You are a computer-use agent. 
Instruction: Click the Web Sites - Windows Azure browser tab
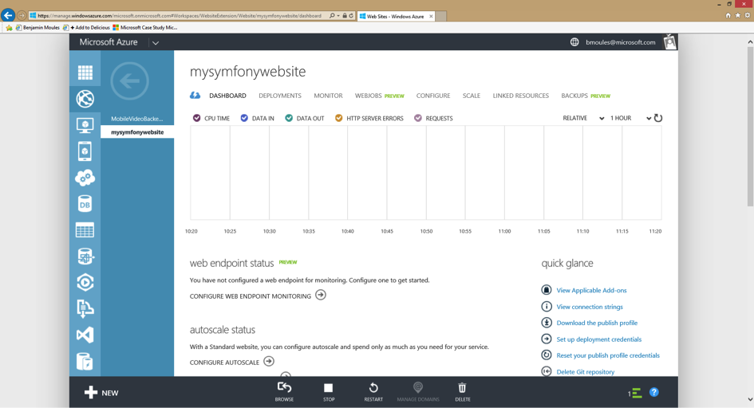(397, 16)
